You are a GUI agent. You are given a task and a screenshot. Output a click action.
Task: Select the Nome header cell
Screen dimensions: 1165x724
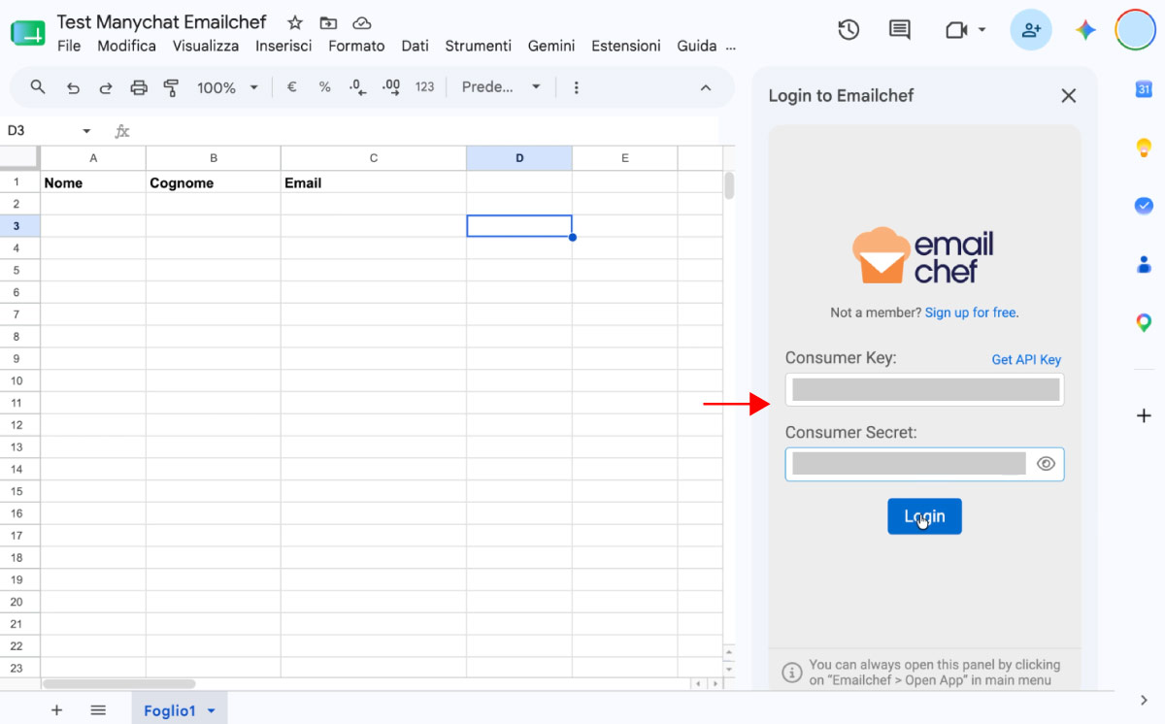click(93, 182)
